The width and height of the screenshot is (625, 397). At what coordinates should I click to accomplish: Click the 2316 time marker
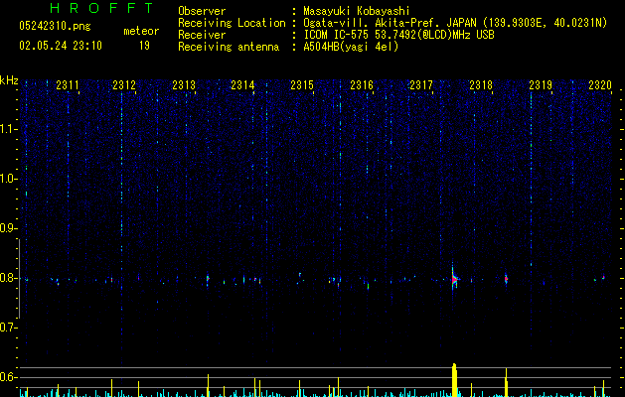pyautogui.click(x=362, y=85)
